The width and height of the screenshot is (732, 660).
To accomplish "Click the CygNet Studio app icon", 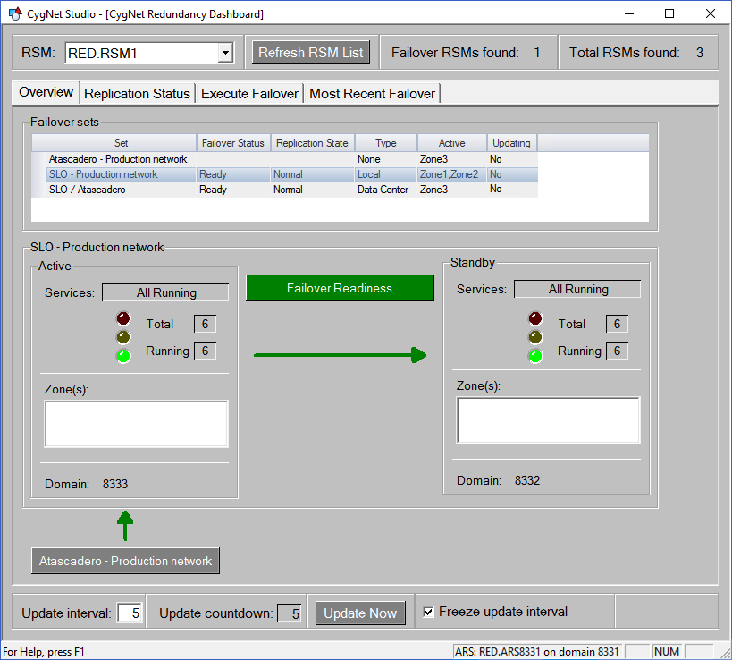I will 15,13.
